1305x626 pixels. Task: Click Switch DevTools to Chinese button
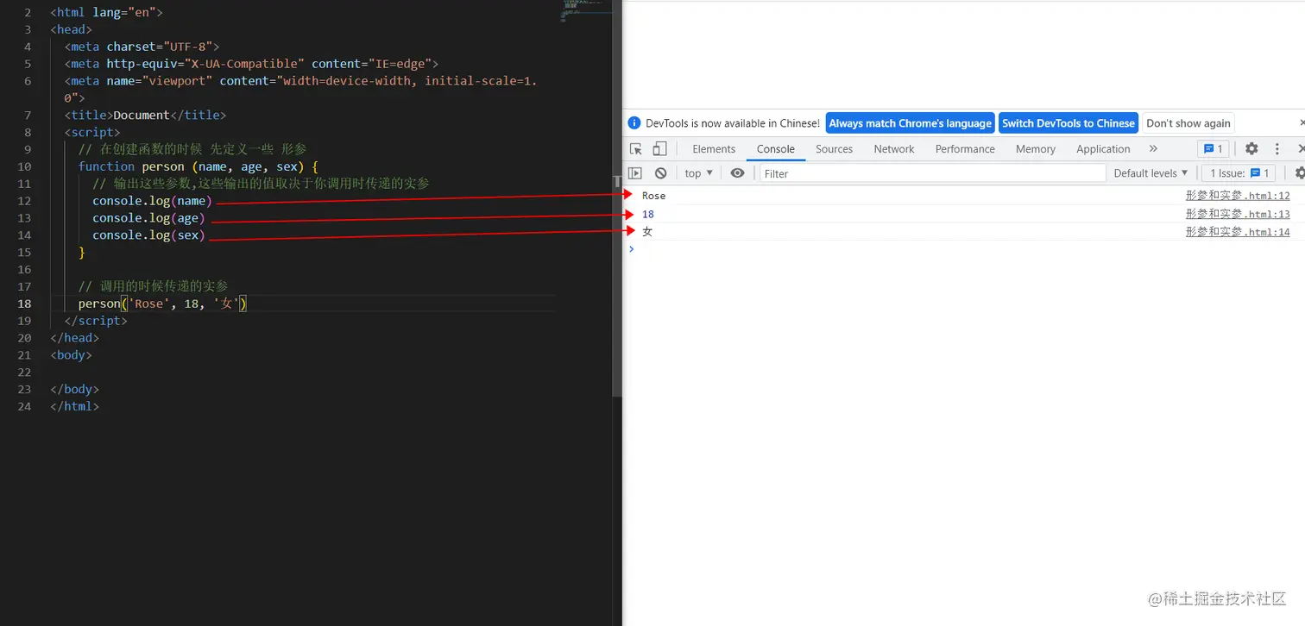pos(1069,123)
